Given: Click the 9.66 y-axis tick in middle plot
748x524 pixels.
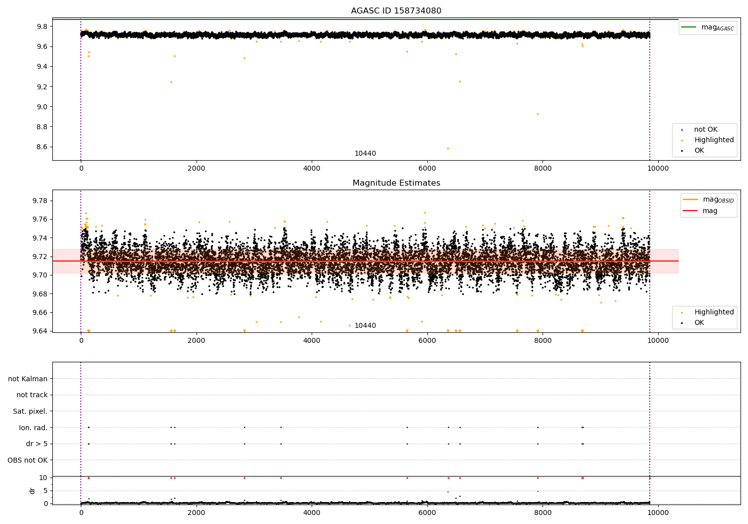Looking at the screenshot, I should click(40, 313).
